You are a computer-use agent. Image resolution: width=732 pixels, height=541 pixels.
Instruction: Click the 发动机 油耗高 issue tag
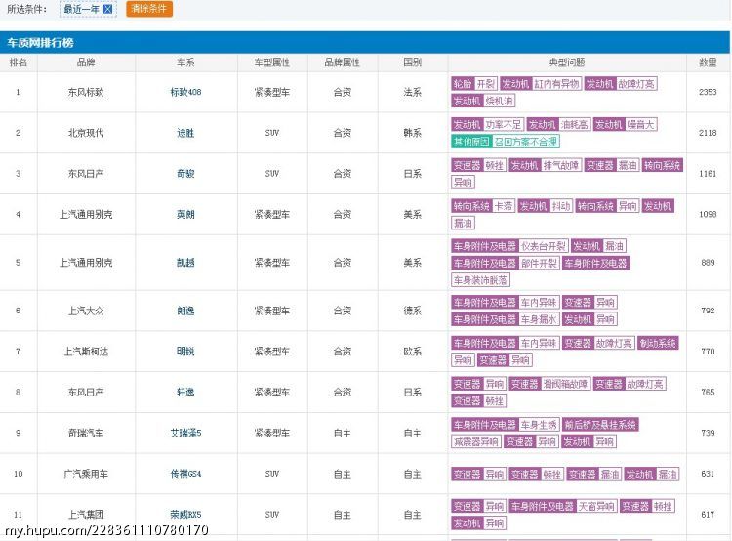point(558,124)
